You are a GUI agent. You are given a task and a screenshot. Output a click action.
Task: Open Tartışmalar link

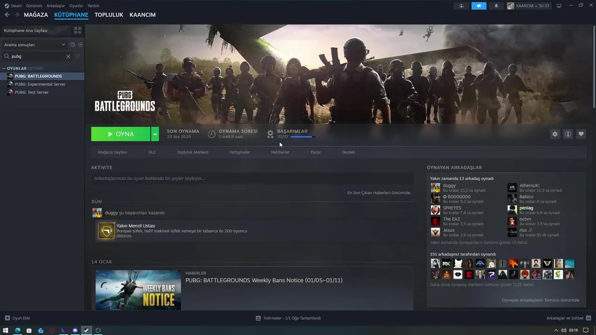pyautogui.click(x=240, y=152)
